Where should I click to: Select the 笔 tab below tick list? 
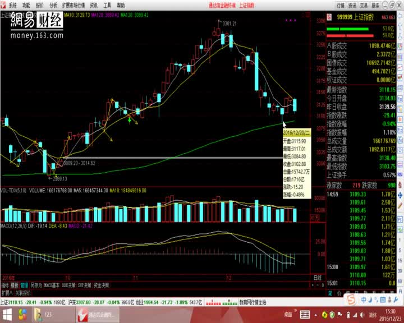pos(330,293)
